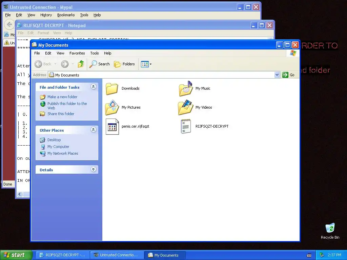The image size is (347, 260).
Task: Select the RIJFSQZT-DECRYPT text file icon
Action: pyautogui.click(x=186, y=127)
